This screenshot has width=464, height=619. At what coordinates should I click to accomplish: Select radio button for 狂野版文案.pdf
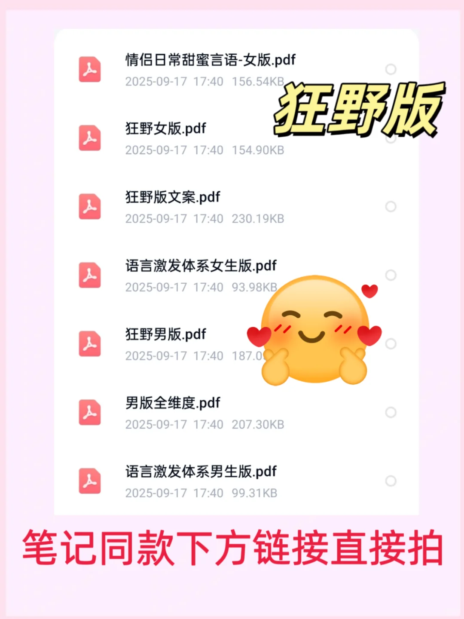pyautogui.click(x=391, y=207)
